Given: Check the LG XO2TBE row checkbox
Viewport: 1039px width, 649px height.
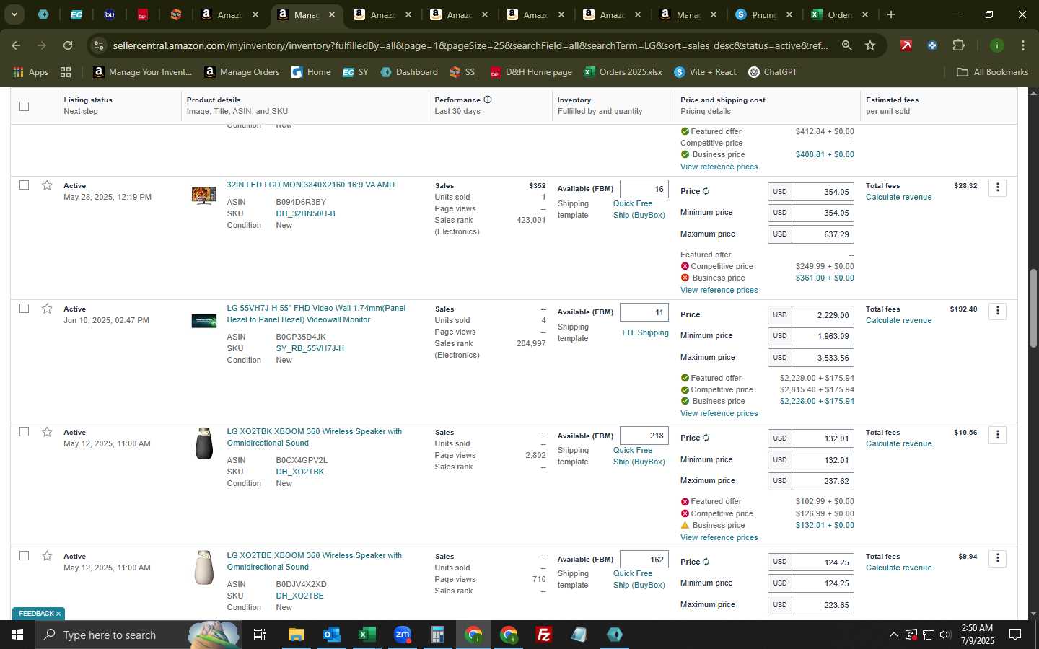Looking at the screenshot, I should click(x=24, y=556).
